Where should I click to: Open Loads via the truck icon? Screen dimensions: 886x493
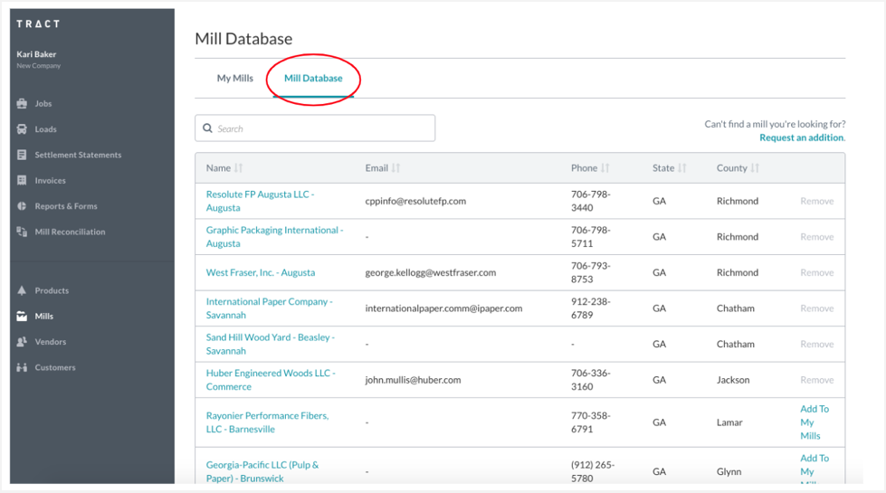22,129
